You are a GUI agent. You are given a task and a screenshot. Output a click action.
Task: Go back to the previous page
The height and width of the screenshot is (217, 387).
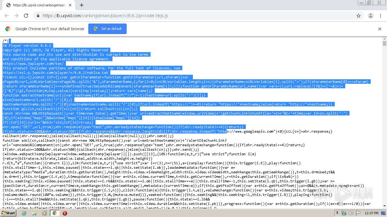tap(7, 16)
